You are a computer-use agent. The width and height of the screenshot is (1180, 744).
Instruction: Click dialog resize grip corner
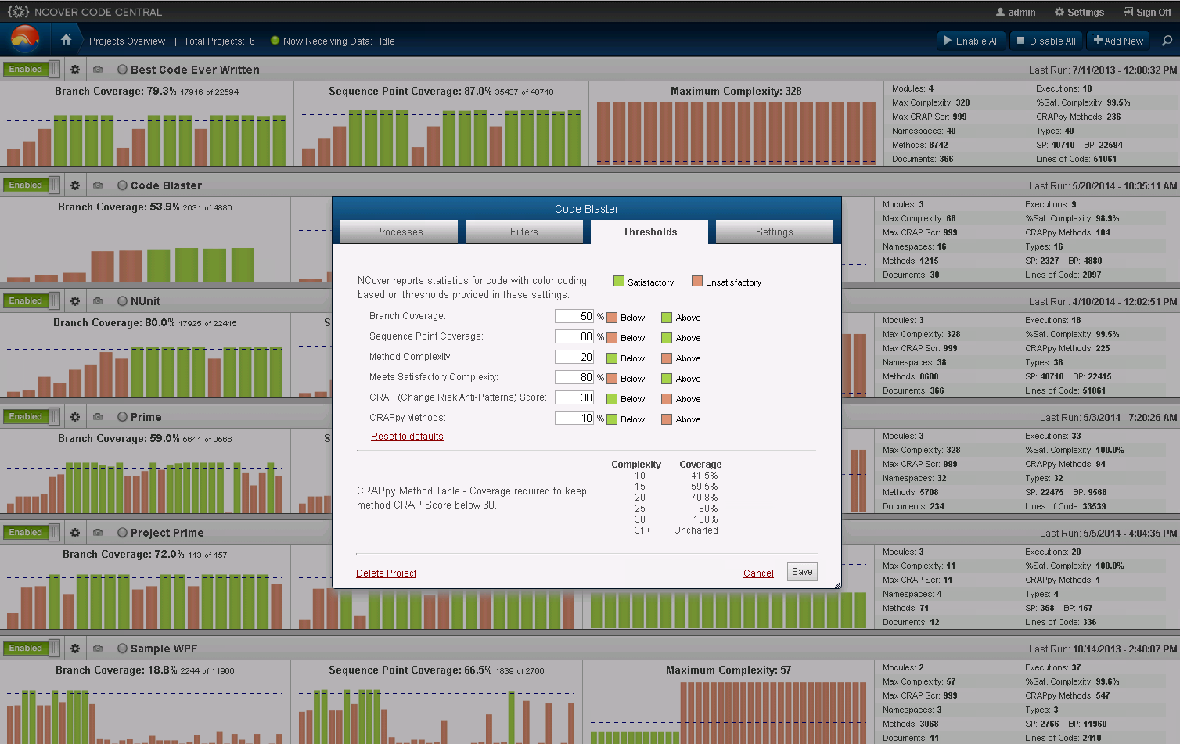[x=837, y=584]
